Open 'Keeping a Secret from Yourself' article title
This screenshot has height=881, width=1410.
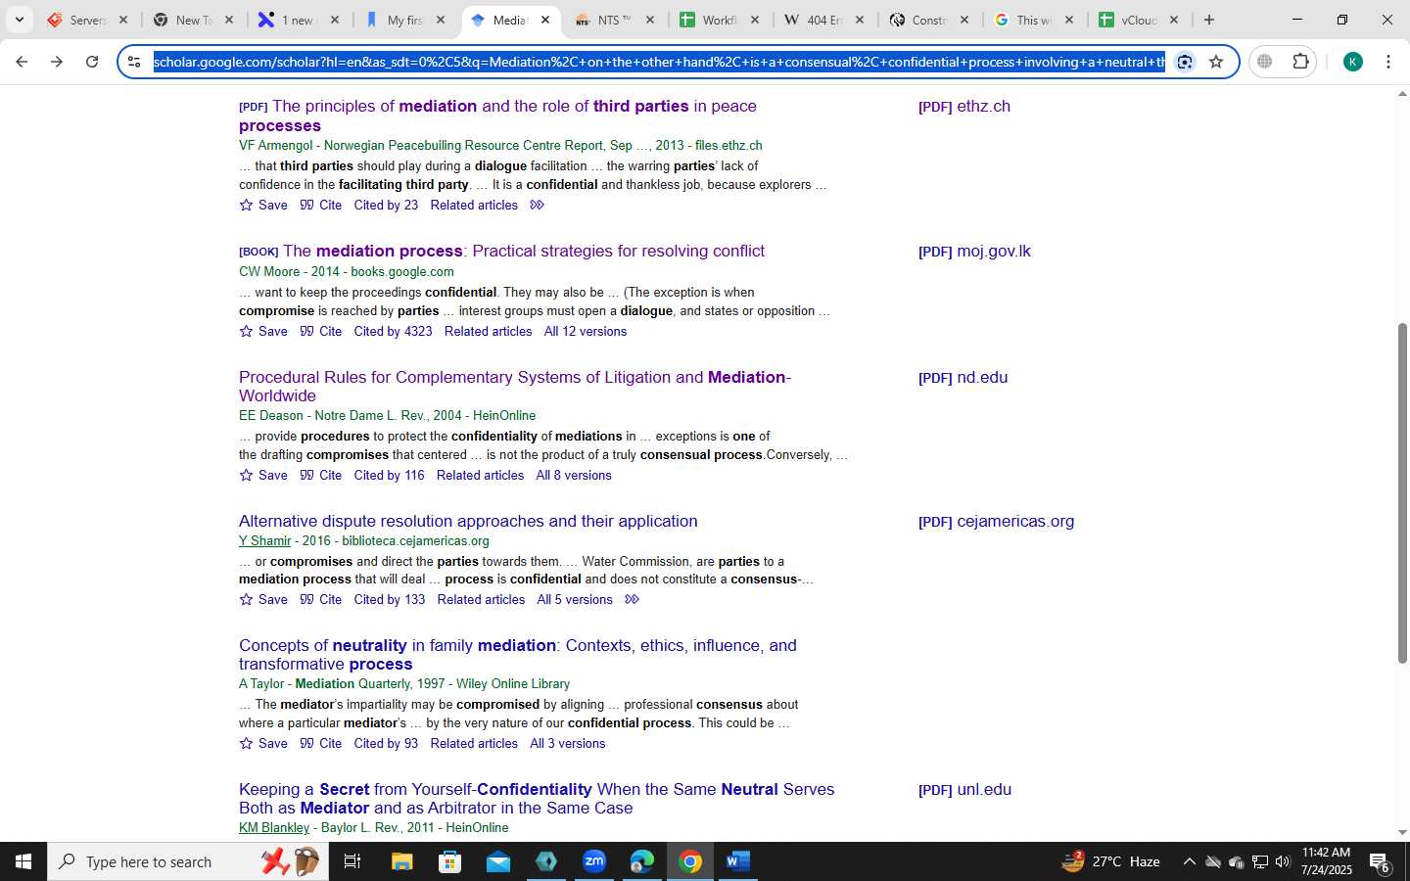537,798
